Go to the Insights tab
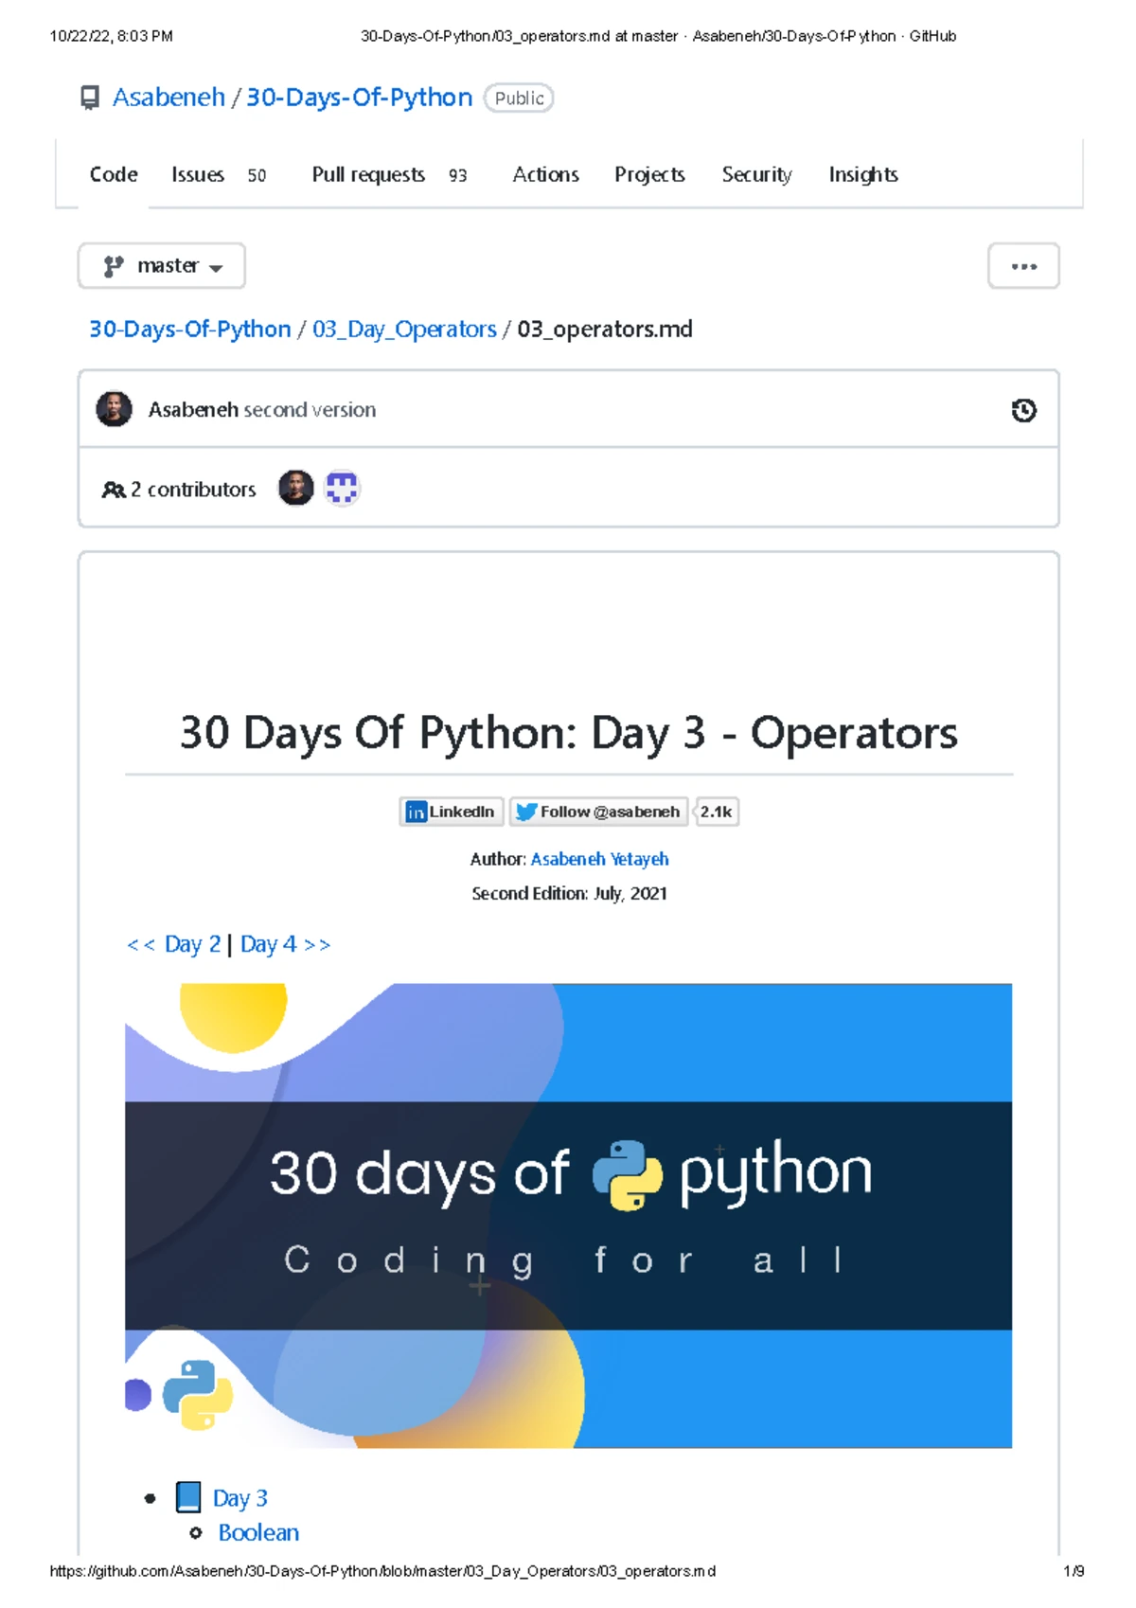 862,175
